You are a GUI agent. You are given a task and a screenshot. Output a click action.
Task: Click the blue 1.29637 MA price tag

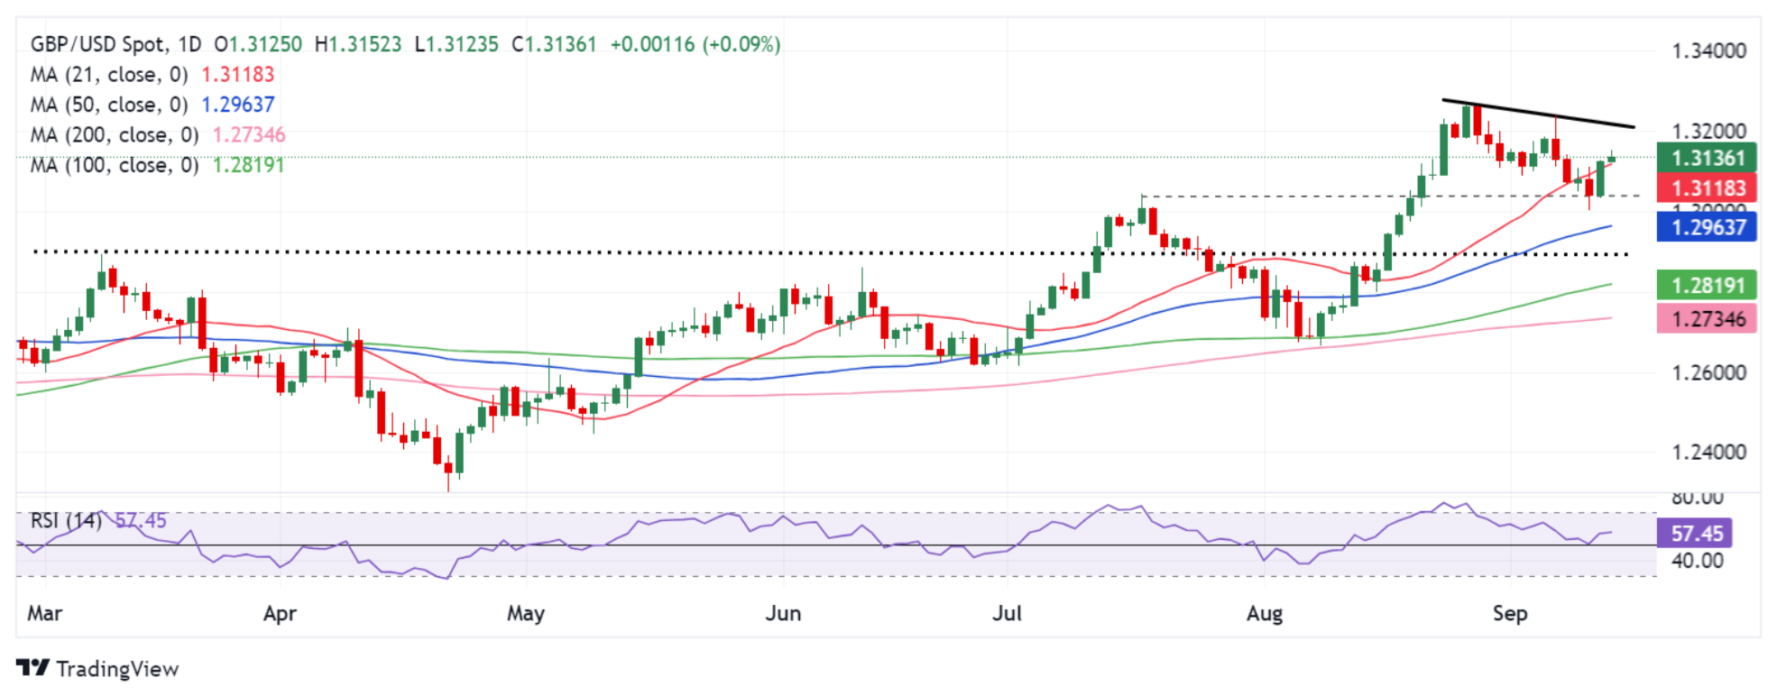point(1707,227)
